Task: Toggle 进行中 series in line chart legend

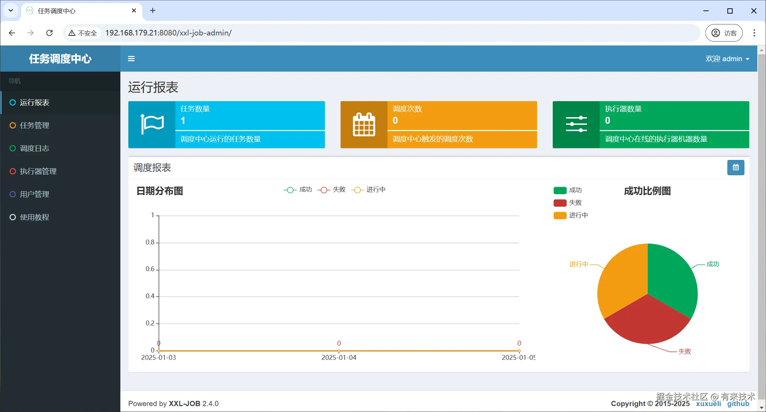Action: pyautogui.click(x=368, y=189)
